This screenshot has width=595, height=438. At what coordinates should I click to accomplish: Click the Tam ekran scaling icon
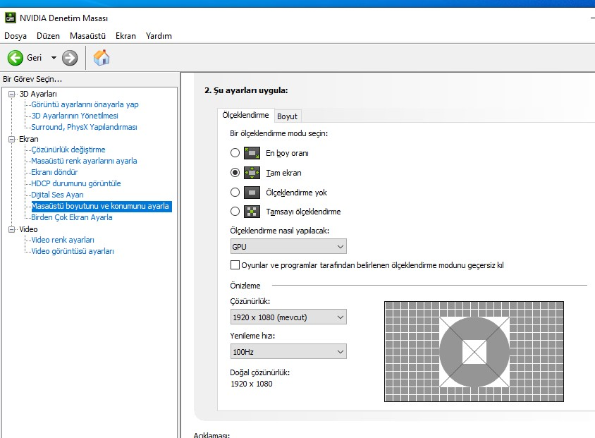tap(252, 173)
